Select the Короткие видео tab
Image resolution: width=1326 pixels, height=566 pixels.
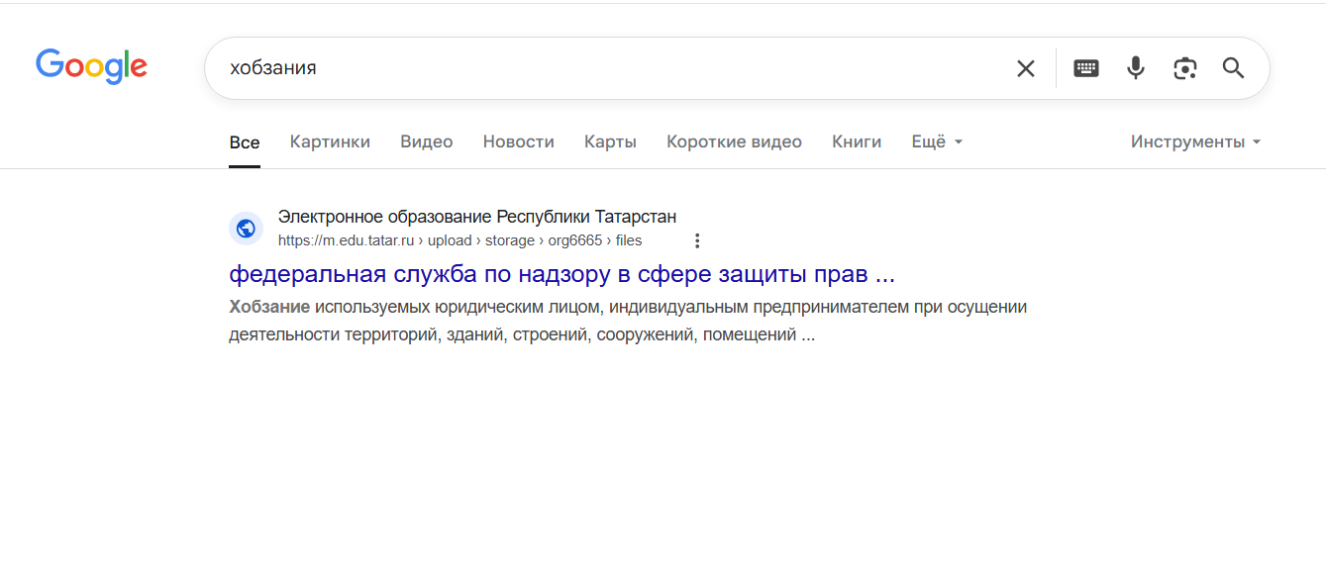734,141
